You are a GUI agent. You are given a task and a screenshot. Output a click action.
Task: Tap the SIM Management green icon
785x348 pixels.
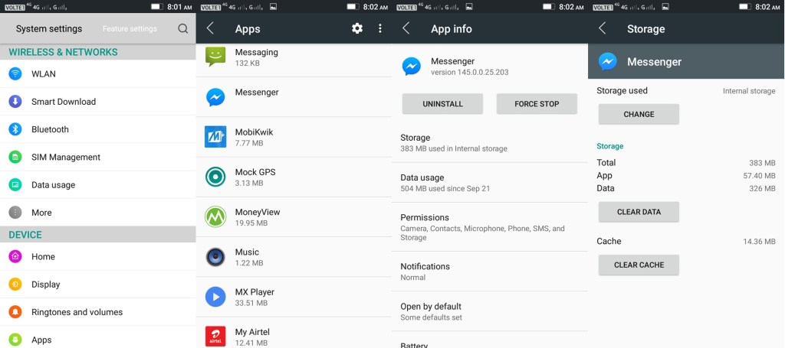[x=15, y=158]
